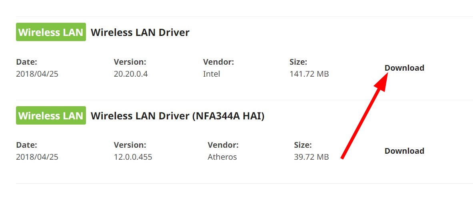The image size is (473, 220).
Task: Click the green Wireless LAN badge for Intel driver
Action: (51, 32)
